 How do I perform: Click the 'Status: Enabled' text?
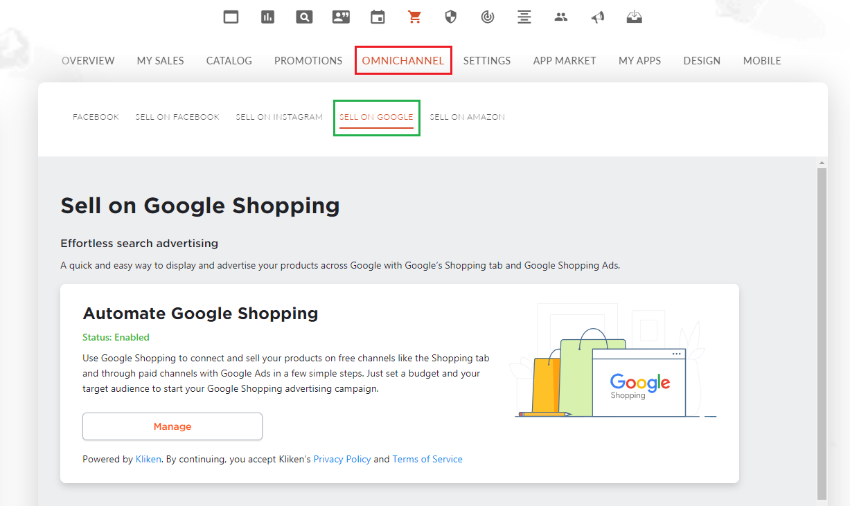point(116,338)
